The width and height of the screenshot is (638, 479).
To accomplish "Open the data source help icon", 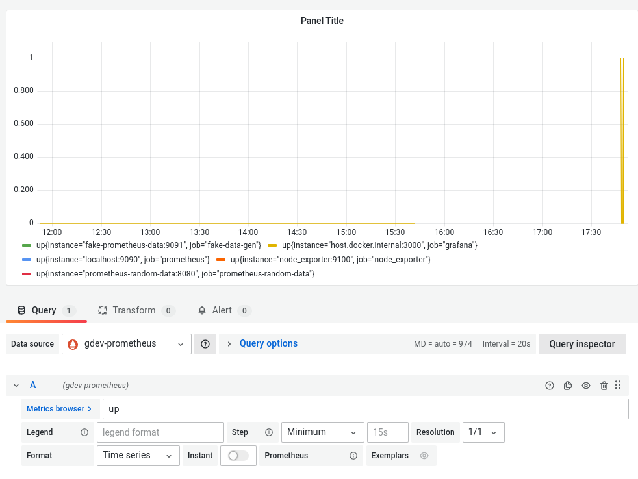I will click(205, 343).
